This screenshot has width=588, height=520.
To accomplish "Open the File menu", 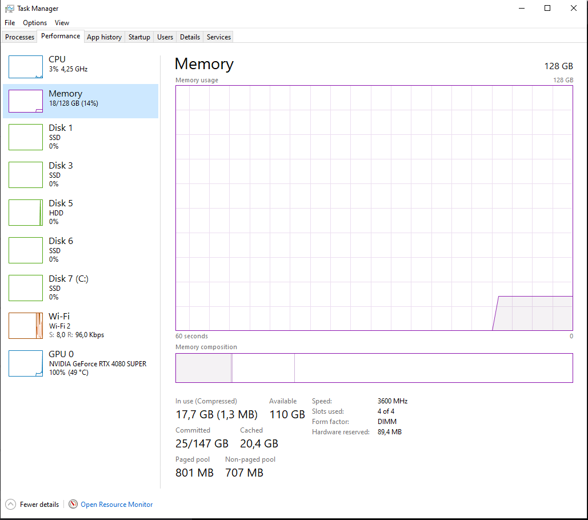I will (10, 23).
